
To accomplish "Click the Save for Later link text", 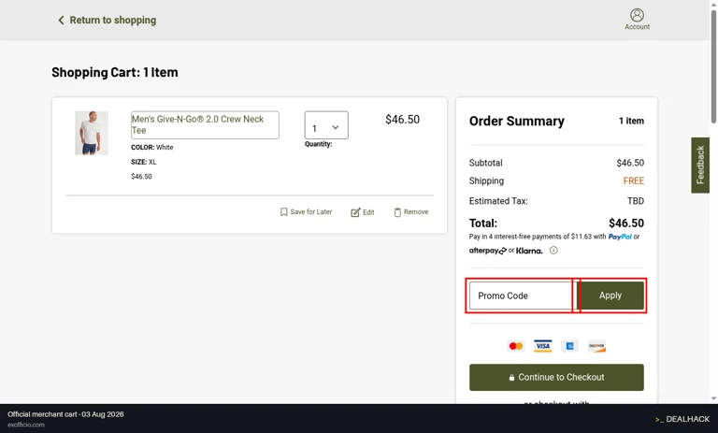I will [x=311, y=211].
